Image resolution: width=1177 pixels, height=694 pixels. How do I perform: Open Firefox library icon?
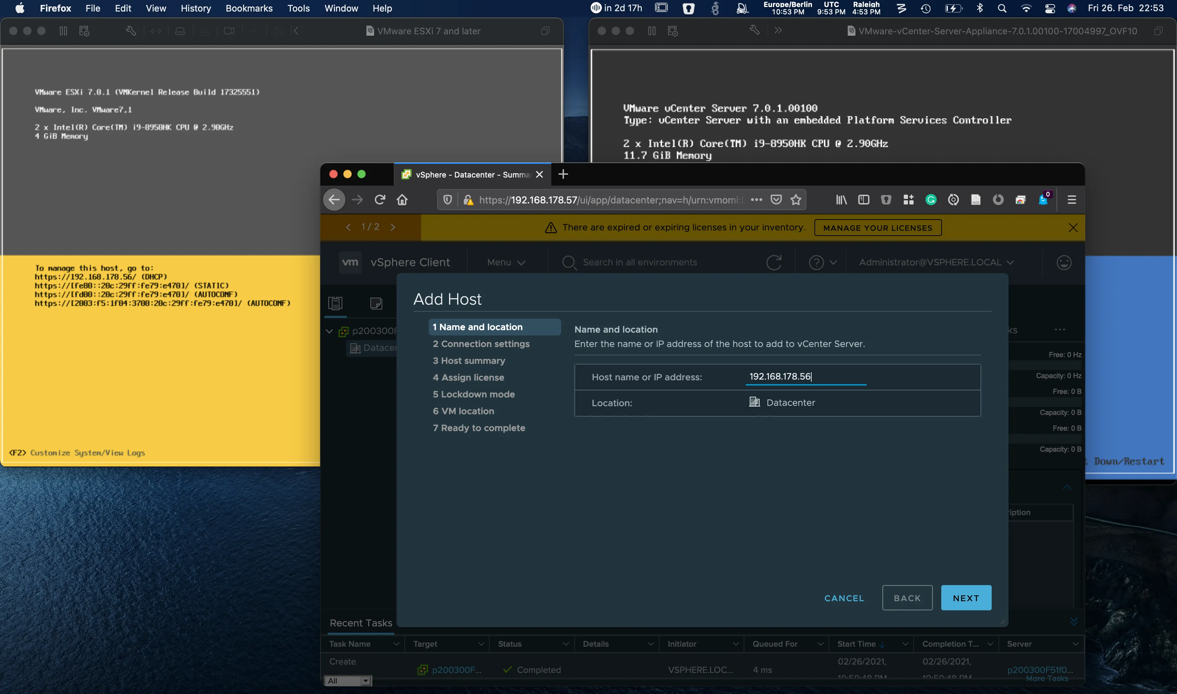[x=841, y=200]
